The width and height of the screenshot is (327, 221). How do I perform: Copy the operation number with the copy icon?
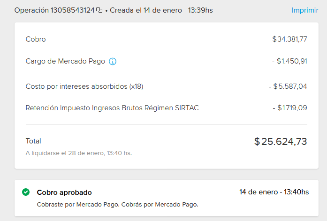pyautogui.click(x=99, y=10)
